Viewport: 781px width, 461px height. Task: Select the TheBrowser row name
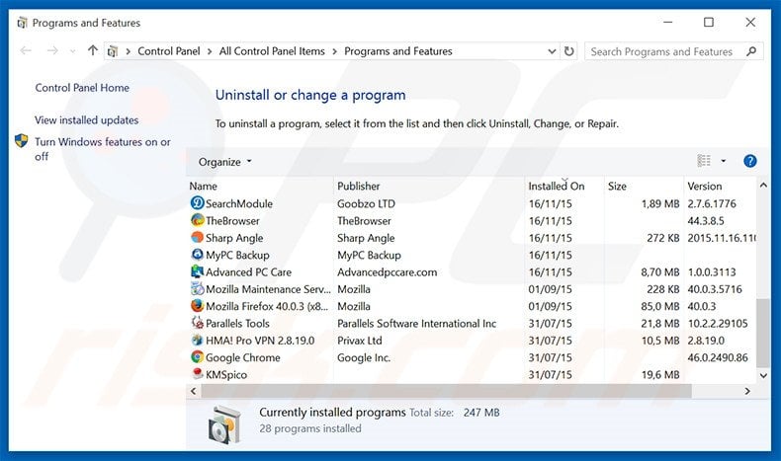(x=232, y=221)
